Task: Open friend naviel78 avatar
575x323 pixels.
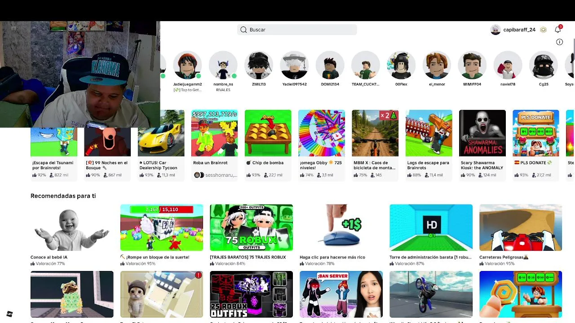Action: (508, 65)
